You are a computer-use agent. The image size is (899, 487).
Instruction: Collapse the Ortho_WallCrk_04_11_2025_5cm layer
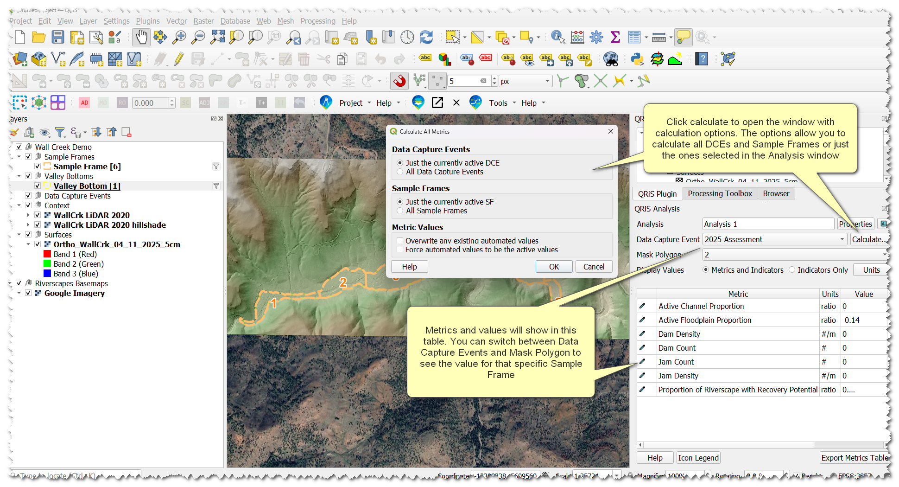[x=28, y=244]
